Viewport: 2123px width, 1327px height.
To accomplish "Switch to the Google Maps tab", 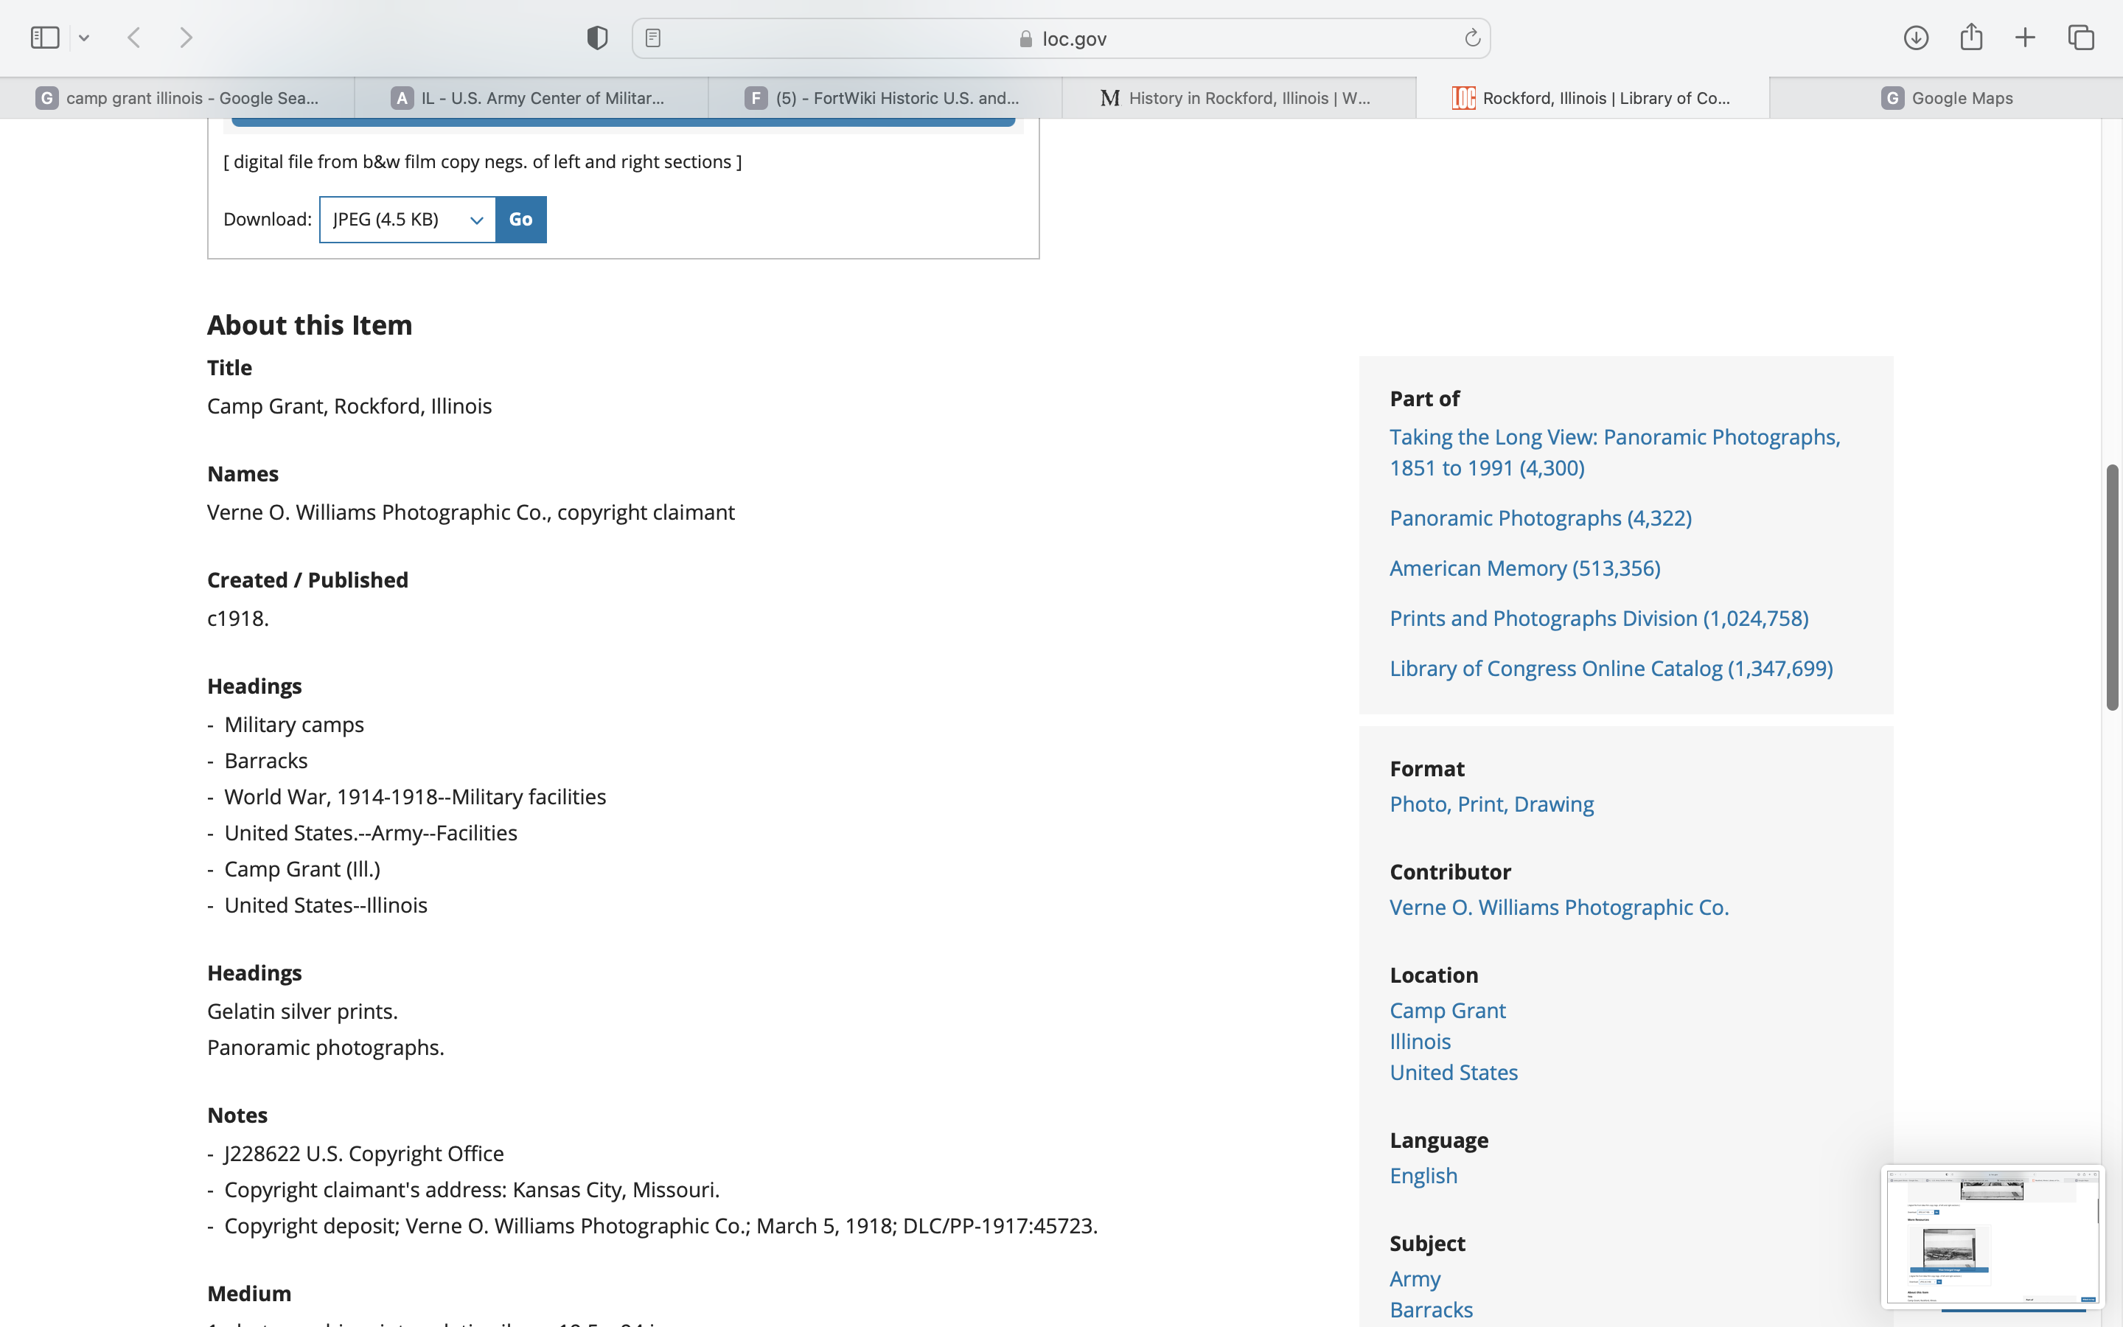I will [1946, 98].
